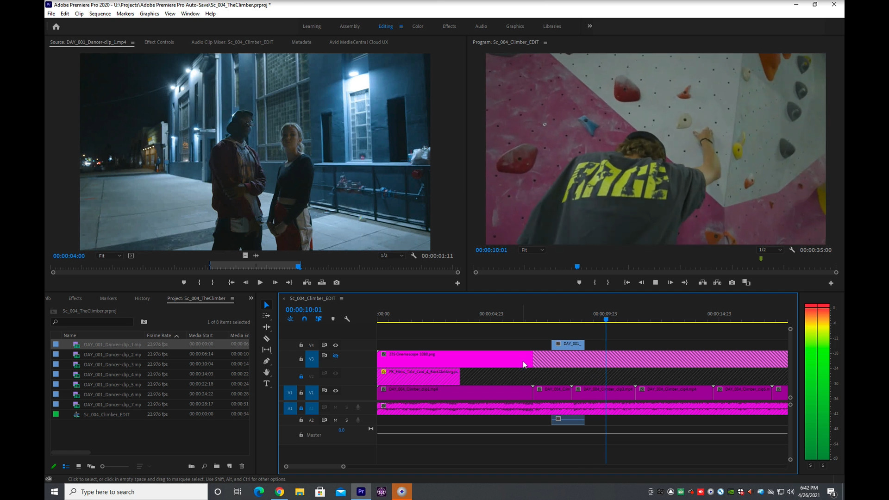Toggle read-only project green pencil

pos(53,466)
